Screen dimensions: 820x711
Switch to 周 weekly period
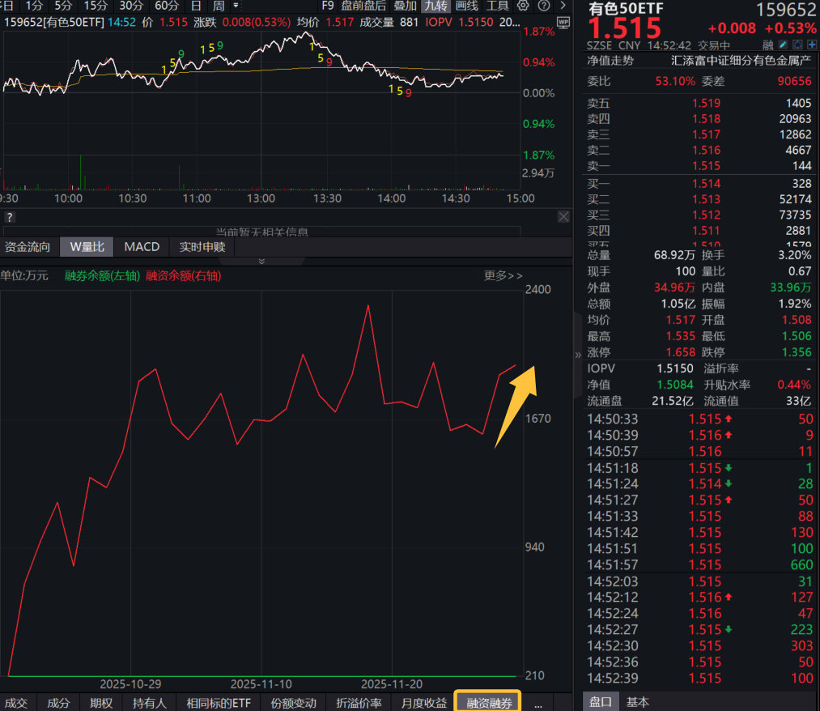click(x=219, y=6)
